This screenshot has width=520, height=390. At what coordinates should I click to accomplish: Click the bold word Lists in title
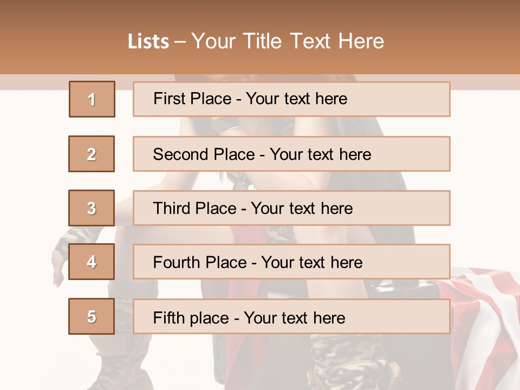[148, 41]
